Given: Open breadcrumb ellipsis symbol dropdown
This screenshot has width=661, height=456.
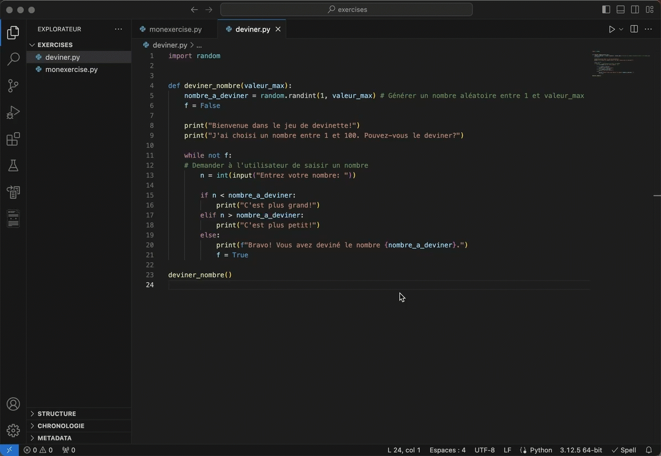Looking at the screenshot, I should (199, 45).
